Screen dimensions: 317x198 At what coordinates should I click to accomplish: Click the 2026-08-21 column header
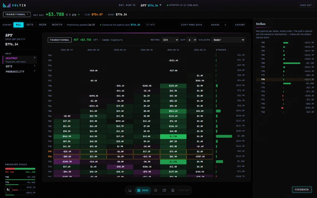click(x=173, y=50)
